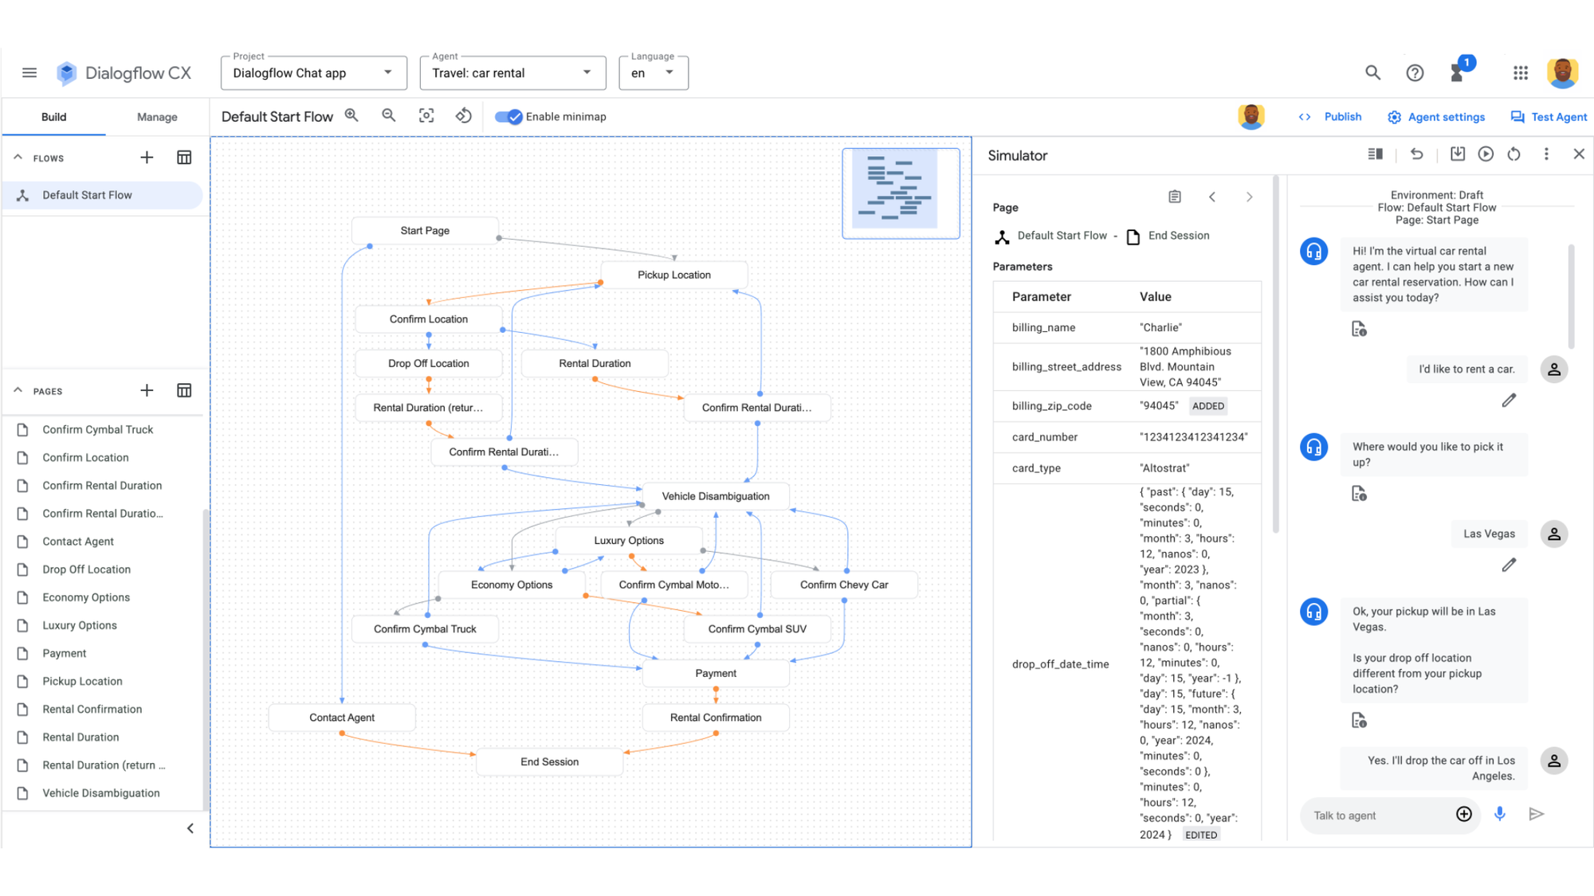The height and width of the screenshot is (896, 1594).
Task: Open the Luxury Options page in list
Action: click(x=80, y=625)
